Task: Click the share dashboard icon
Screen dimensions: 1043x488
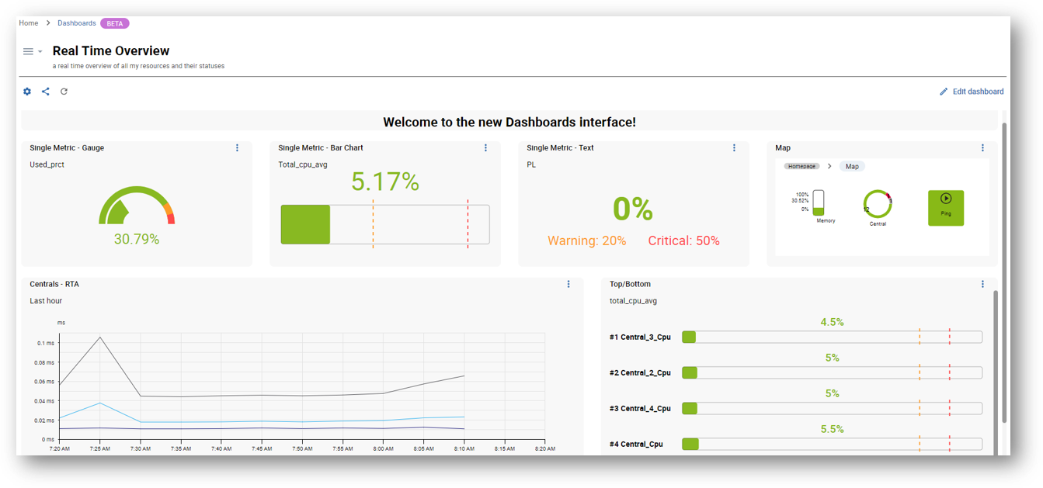Action: point(46,92)
